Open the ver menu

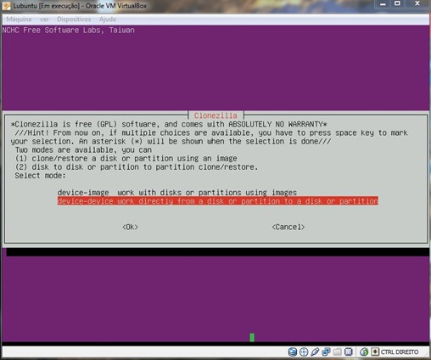point(44,20)
